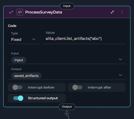
Task: Expand the Output variables dropdown
Action: point(120,75)
